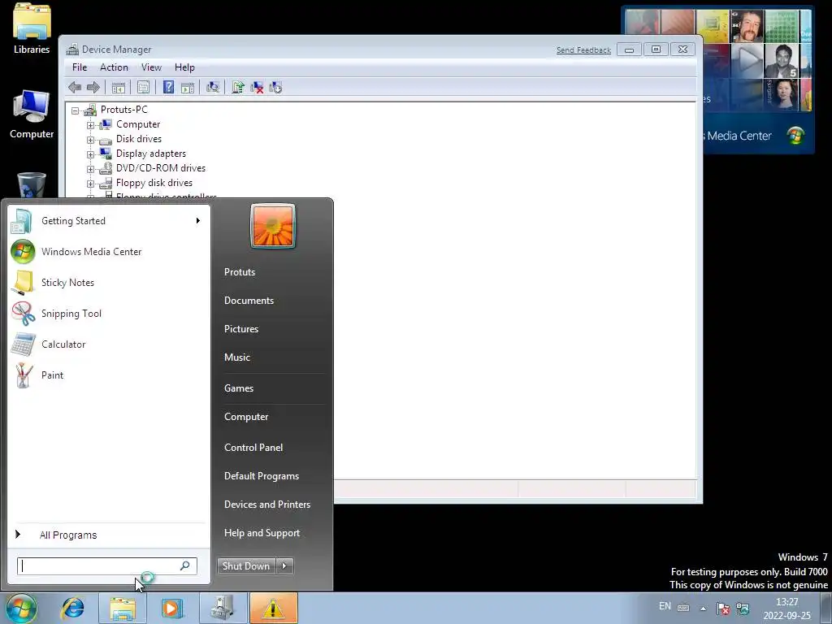This screenshot has height=624, width=832.
Task: Open Devices and Printers from Start menu
Action: coord(267,504)
